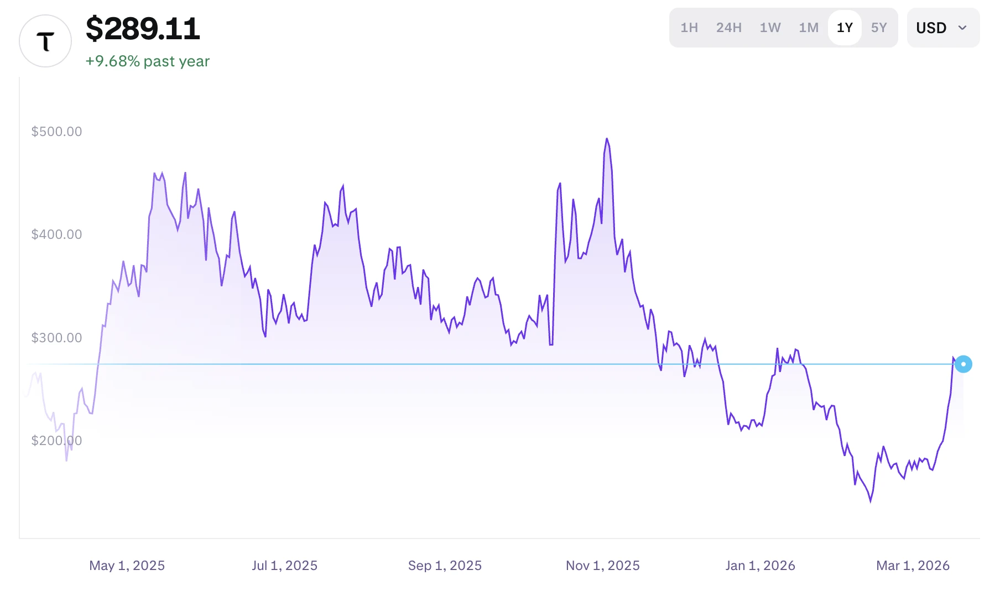
Task: Show the 1W price chart
Action: click(770, 28)
